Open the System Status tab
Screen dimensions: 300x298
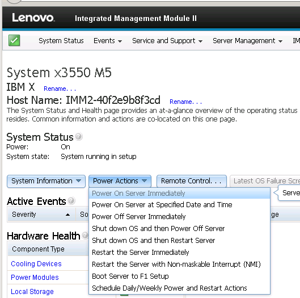pos(61,41)
